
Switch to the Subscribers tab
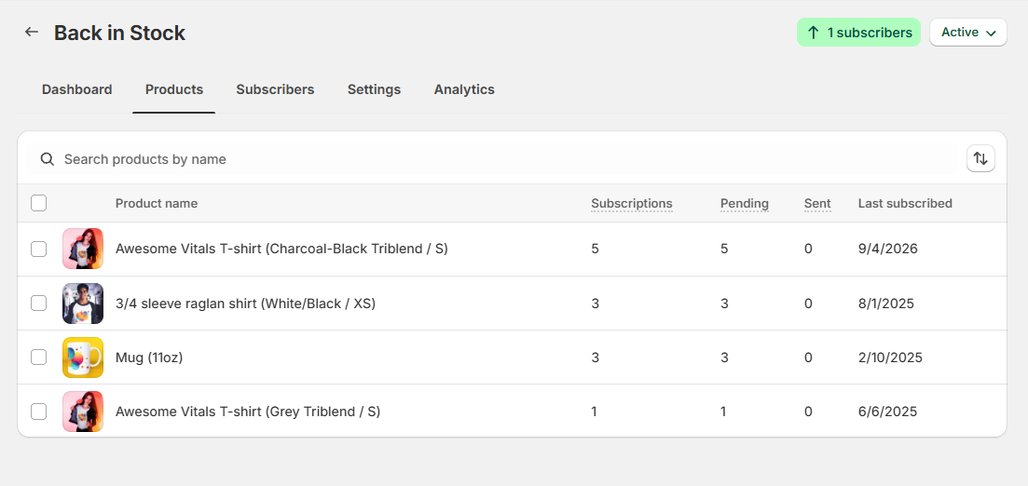pyautogui.click(x=275, y=89)
